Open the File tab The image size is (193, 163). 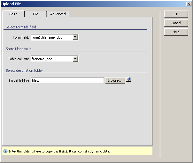pos(35,14)
